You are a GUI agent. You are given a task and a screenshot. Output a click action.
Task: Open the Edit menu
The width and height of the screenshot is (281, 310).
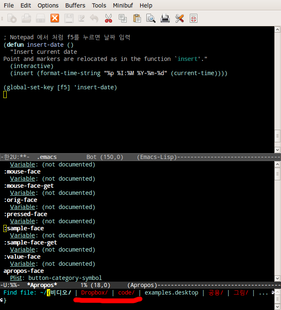[26, 5]
